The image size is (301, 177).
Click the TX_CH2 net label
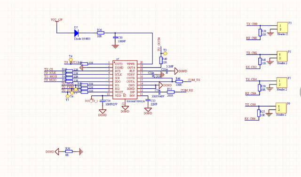(252, 53)
